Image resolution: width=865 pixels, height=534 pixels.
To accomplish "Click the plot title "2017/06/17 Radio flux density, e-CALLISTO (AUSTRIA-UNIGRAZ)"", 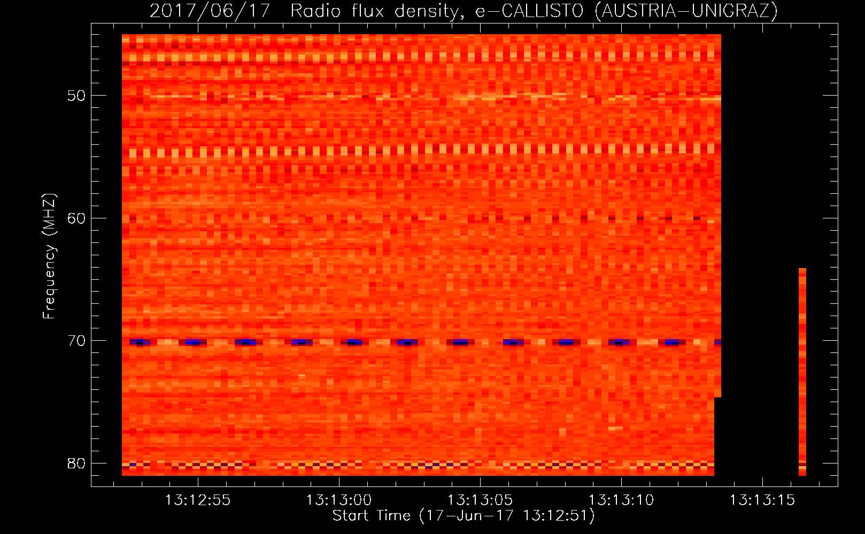I will point(464,11).
